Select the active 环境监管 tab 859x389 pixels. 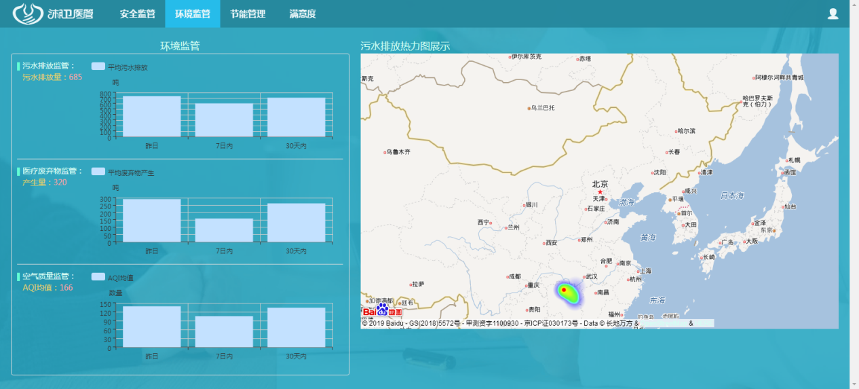pyautogui.click(x=193, y=14)
